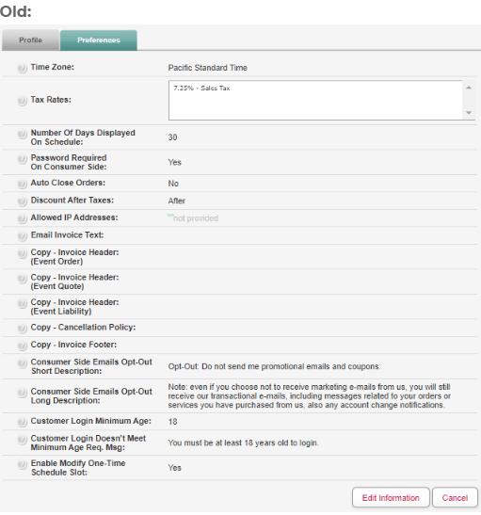481x515 pixels.
Task: Click the Pacific Standard Time value
Action: click(x=207, y=68)
